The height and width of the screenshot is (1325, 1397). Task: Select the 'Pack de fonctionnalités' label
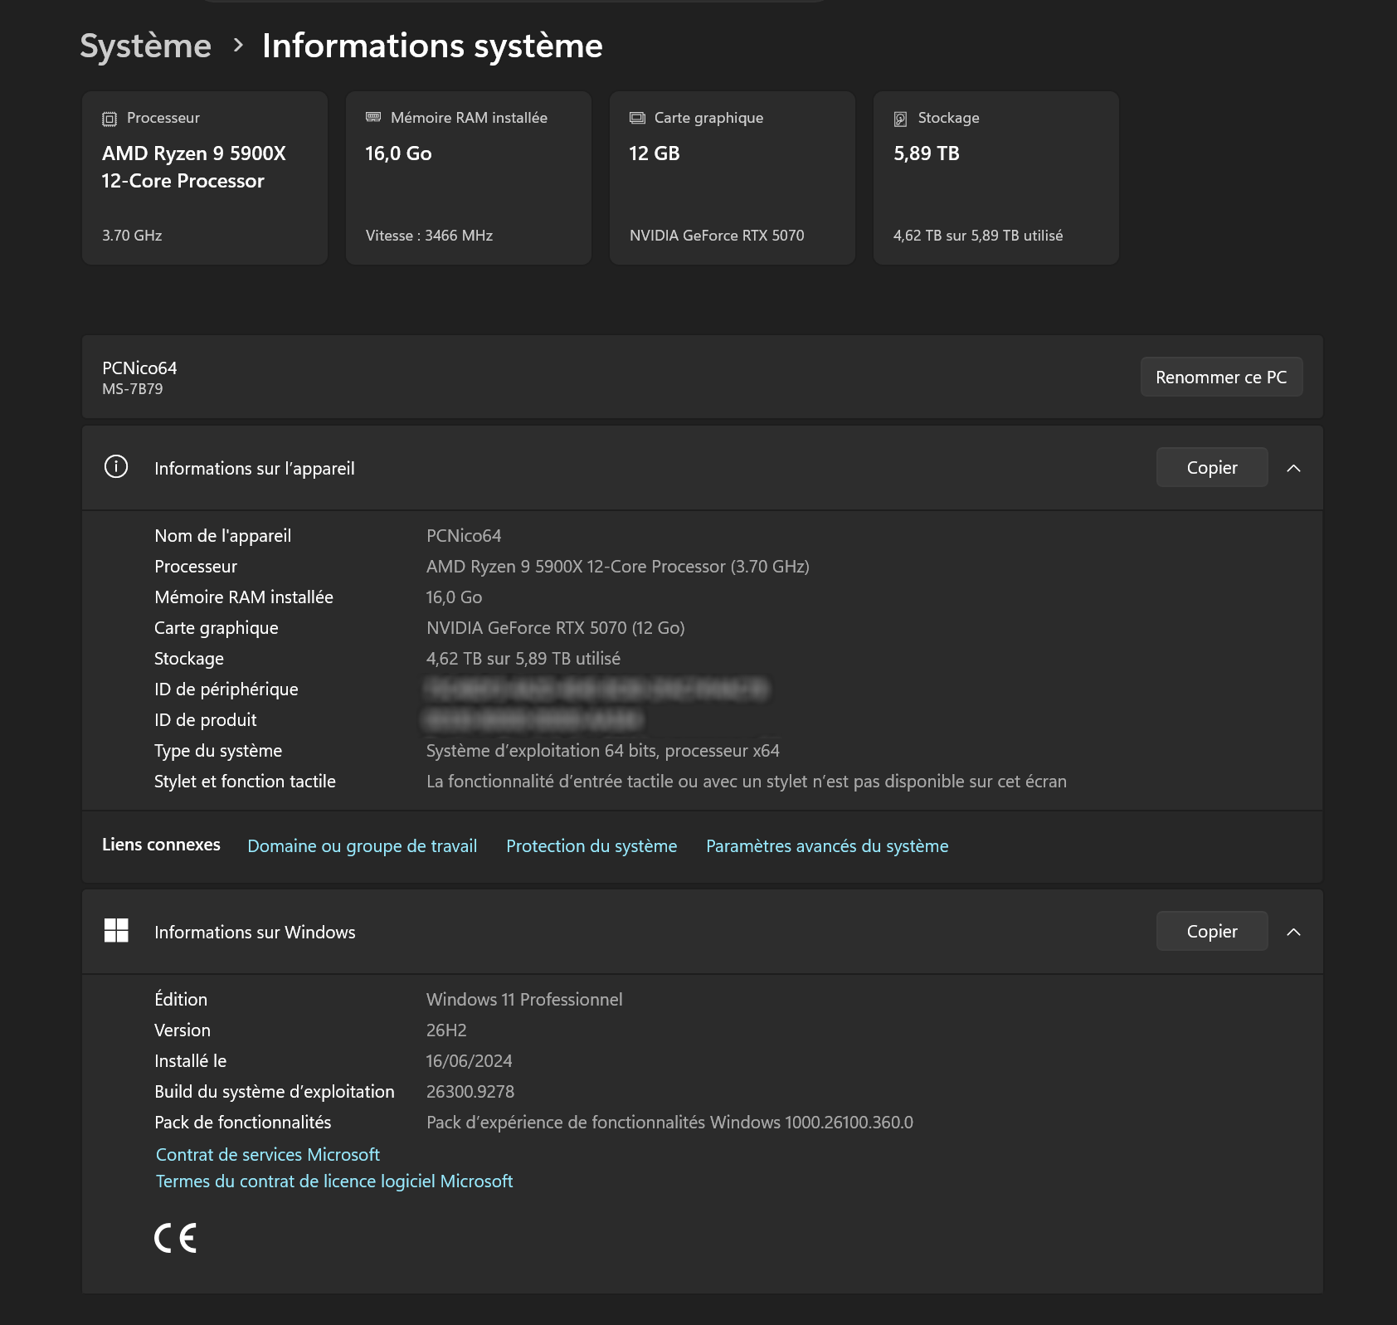[x=242, y=1122]
